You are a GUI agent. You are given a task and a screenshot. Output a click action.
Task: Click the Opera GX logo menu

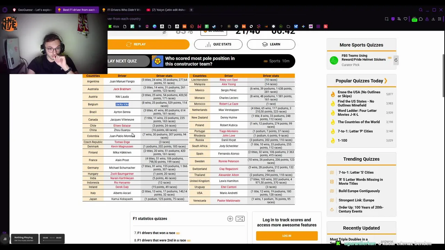[x=5, y=10]
